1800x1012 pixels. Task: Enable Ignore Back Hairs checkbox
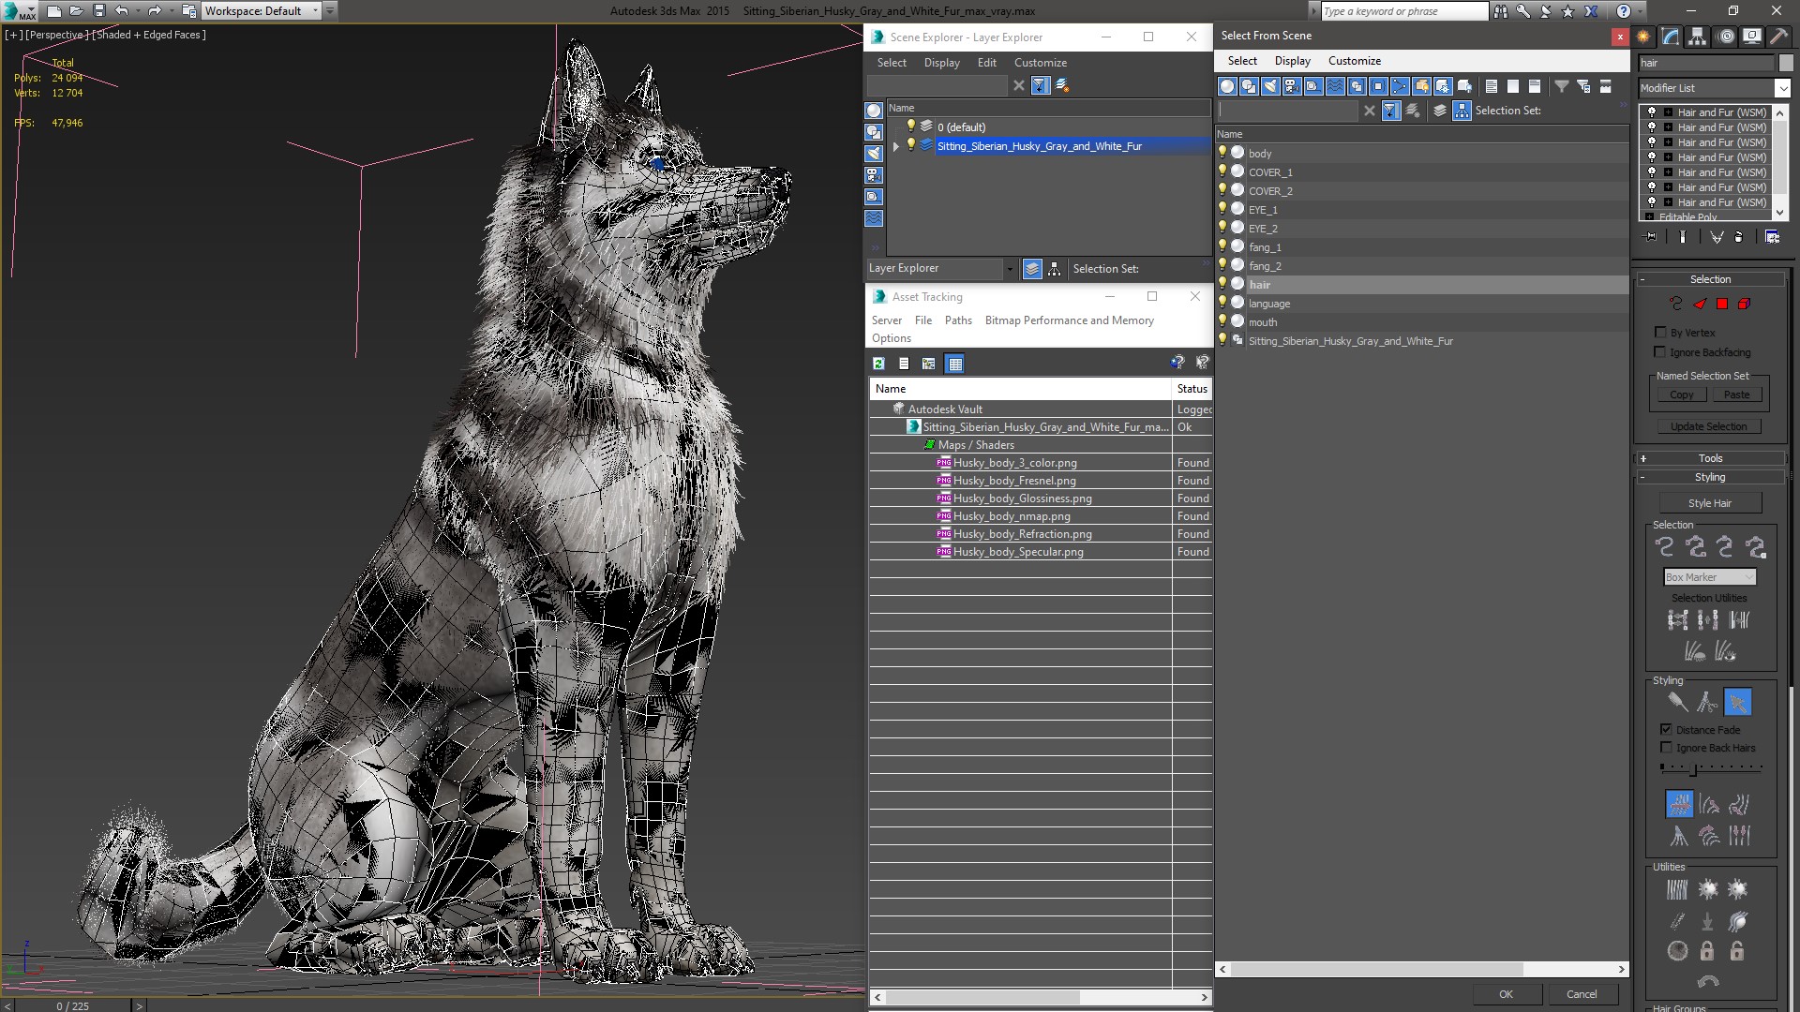pos(1666,748)
